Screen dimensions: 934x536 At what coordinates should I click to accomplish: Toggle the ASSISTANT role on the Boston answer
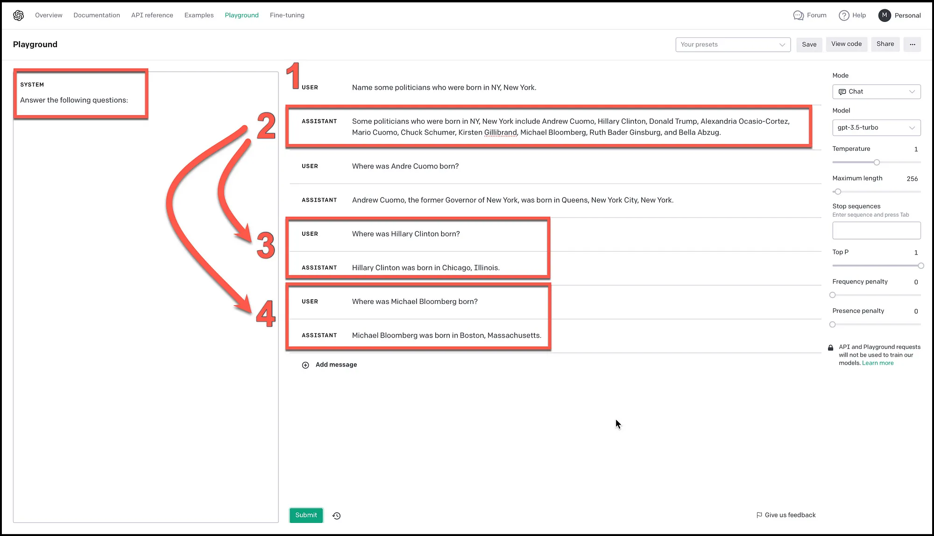point(319,336)
